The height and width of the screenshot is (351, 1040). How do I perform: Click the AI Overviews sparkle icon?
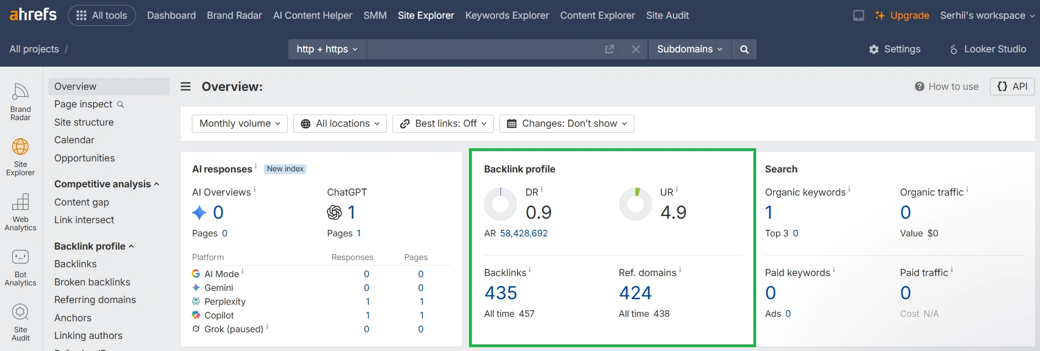[199, 212]
